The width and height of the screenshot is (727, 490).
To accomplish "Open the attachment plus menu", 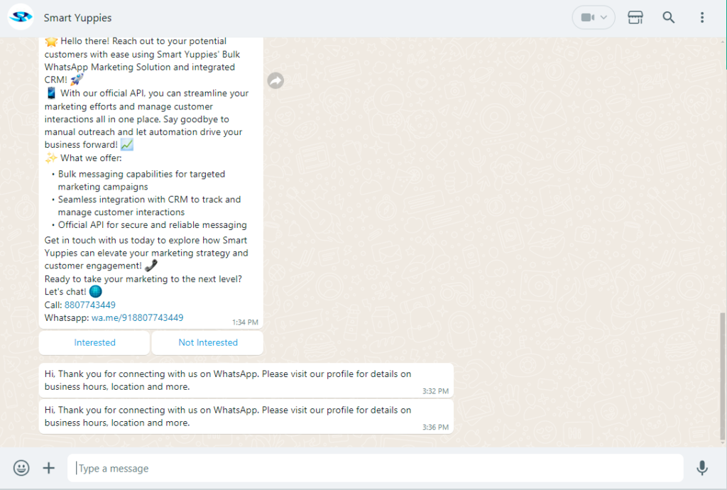I will point(48,468).
